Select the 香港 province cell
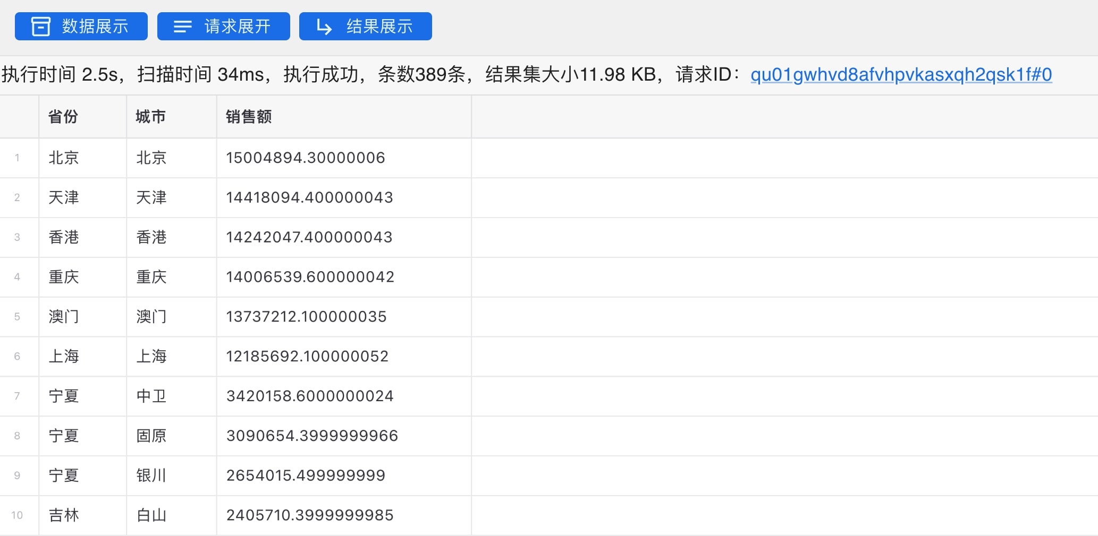Image resolution: width=1098 pixels, height=536 pixels. (x=63, y=237)
